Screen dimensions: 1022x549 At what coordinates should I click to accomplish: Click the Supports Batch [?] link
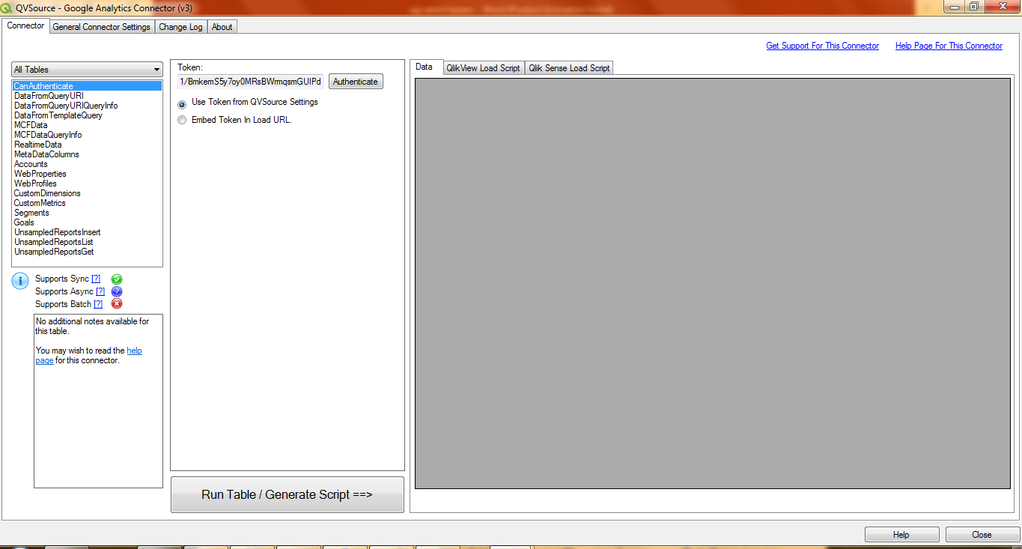(x=98, y=304)
